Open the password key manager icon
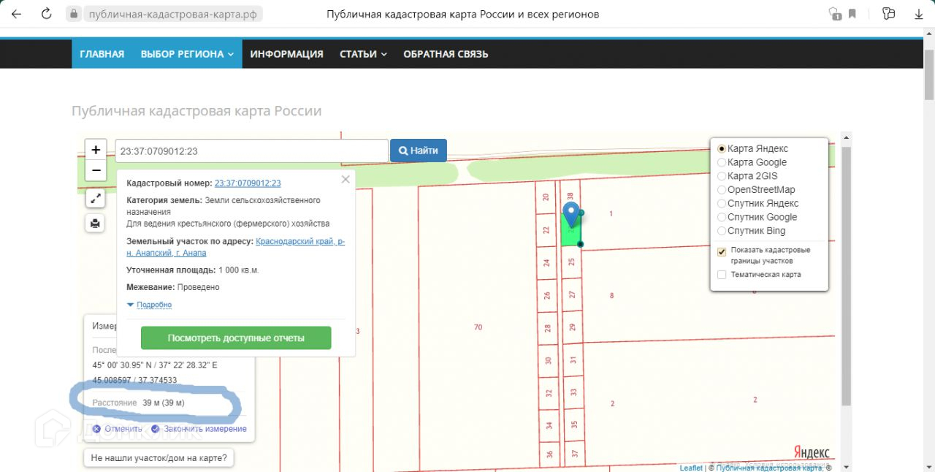 (x=888, y=14)
